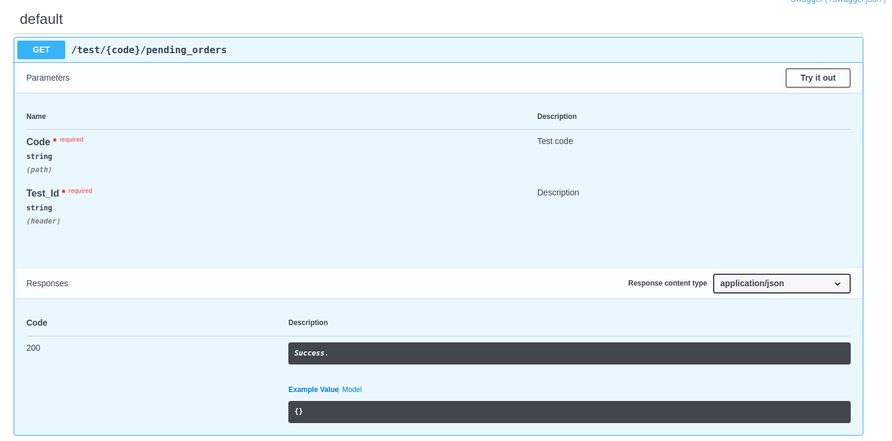Viewport: 892px width, 441px height.
Task: Click the Try it out button
Action: click(x=817, y=78)
